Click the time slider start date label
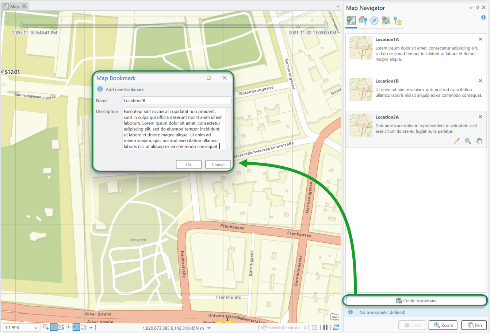Screen dimensions: 490x333 [x=34, y=32]
